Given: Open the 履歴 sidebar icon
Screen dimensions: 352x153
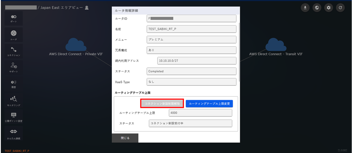Looking at the screenshot, I should [13, 84].
